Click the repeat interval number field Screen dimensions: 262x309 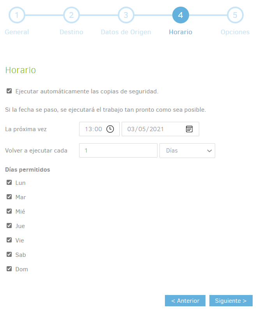tap(118, 151)
